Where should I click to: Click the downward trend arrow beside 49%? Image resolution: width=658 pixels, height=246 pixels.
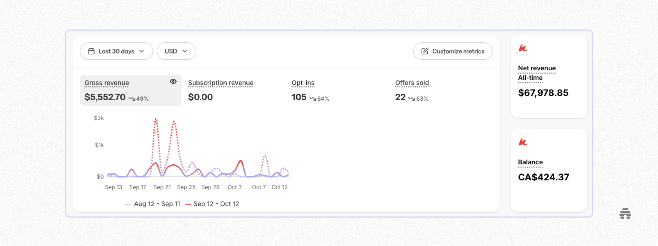[132, 99]
